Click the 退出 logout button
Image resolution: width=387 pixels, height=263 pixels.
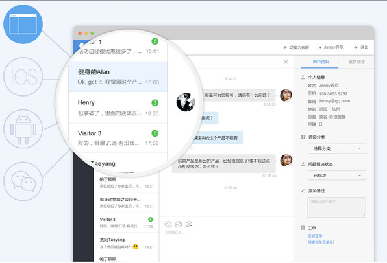pyautogui.click(x=361, y=47)
